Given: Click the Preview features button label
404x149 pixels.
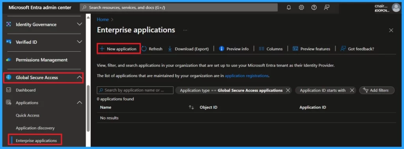Looking at the screenshot, I should click(x=315, y=49).
